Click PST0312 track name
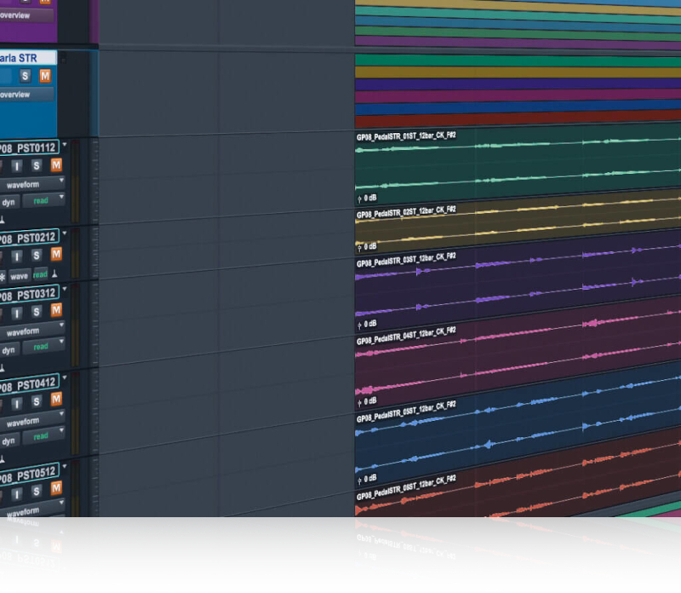The width and height of the screenshot is (681, 593). pos(29,294)
